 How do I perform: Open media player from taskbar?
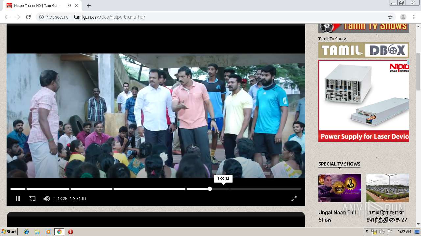(48, 232)
